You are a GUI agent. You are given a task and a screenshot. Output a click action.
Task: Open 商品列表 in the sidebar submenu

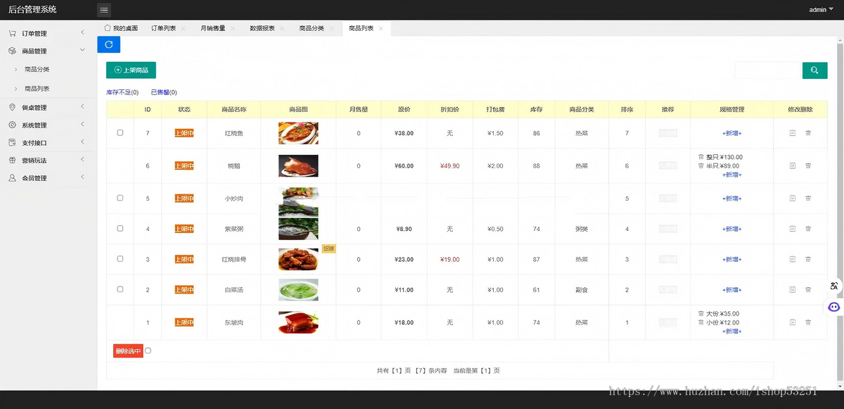pyautogui.click(x=37, y=89)
